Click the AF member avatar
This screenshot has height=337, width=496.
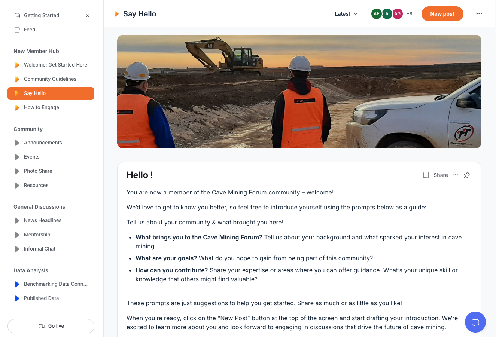point(377,14)
